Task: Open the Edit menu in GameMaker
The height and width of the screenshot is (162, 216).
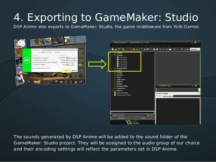Action: click(117, 46)
